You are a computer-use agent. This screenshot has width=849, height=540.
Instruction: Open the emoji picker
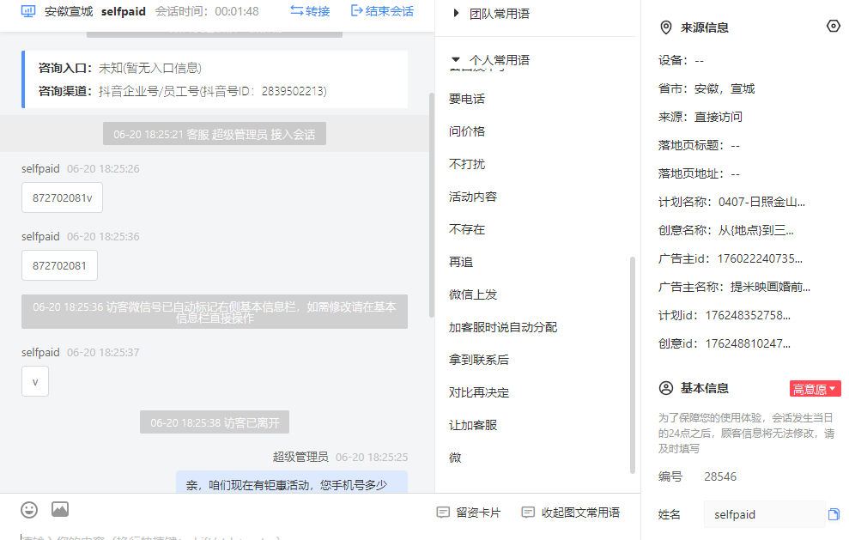click(x=29, y=510)
